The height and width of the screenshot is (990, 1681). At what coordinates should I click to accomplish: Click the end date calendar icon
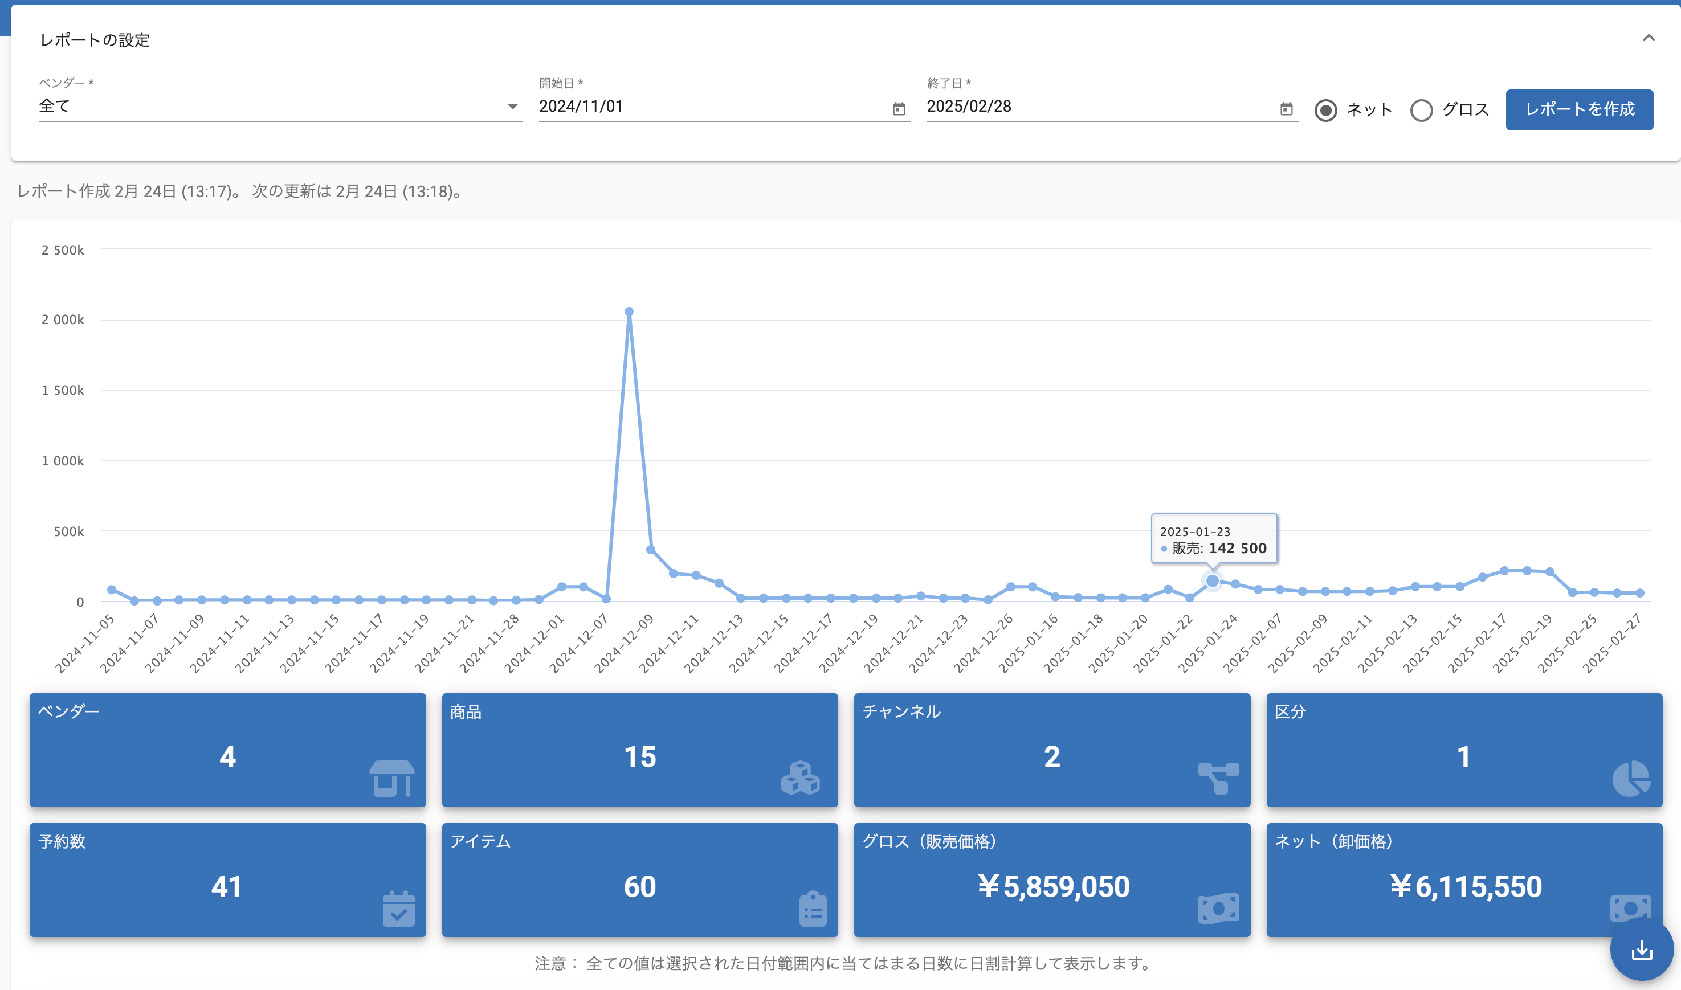1286,109
